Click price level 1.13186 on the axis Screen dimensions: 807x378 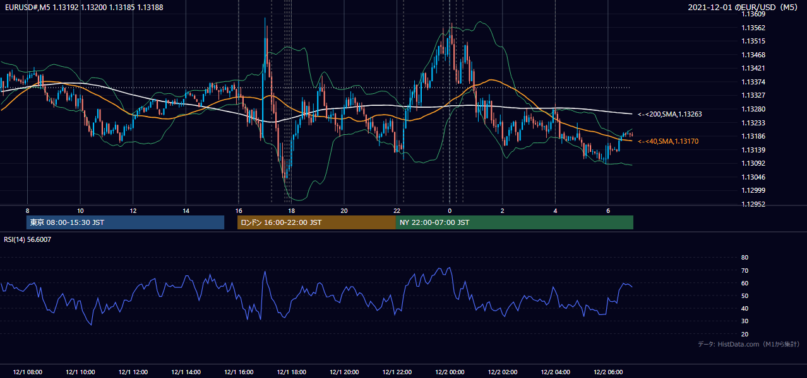click(x=753, y=136)
